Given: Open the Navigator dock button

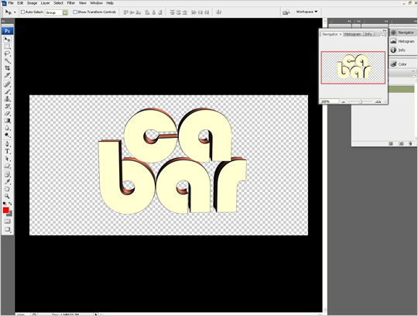Looking at the screenshot, I should [x=403, y=33].
